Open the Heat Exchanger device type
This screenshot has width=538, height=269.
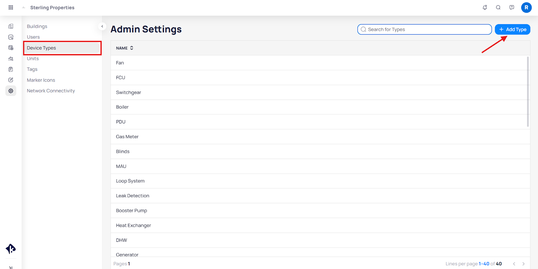(x=133, y=225)
